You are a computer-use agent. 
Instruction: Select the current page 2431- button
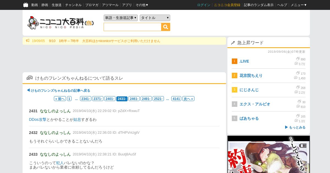point(122,99)
